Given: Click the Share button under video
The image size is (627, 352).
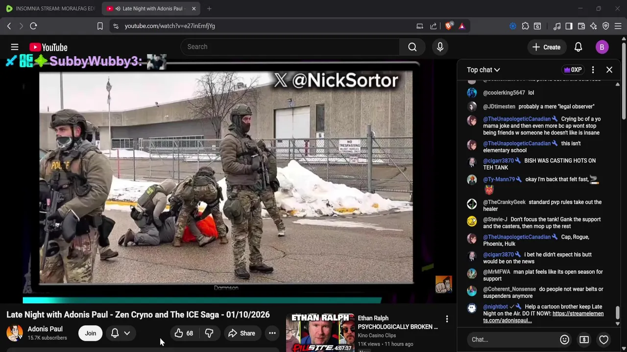Looking at the screenshot, I should tap(241, 333).
